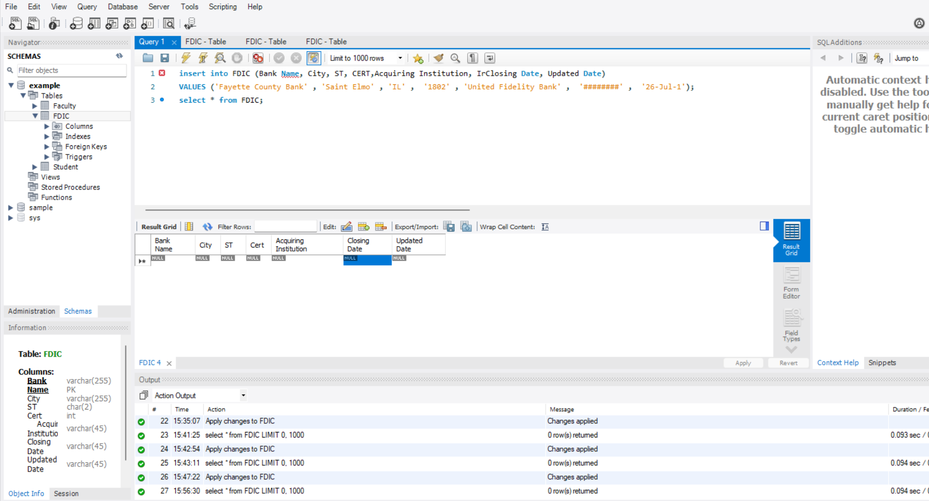The image size is (929, 501).
Task: Expand the Student table node
Action: [x=34, y=167]
